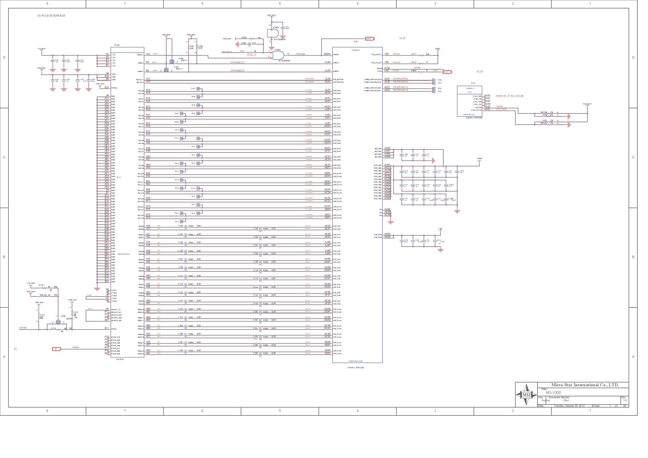Click the GPUSMDAT net label
This screenshot has width=648, height=458.
coord(238,70)
